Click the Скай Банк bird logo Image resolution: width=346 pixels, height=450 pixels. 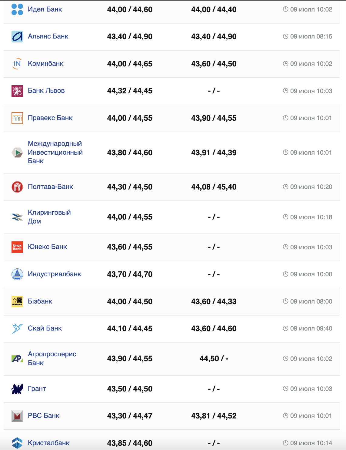(17, 328)
